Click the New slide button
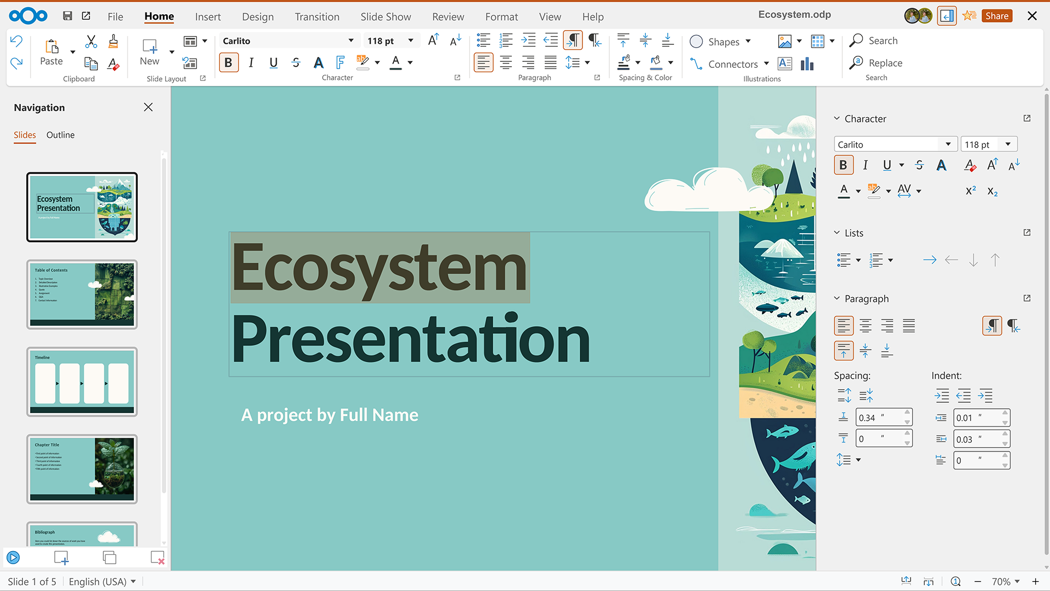The height and width of the screenshot is (591, 1050). coord(149,52)
